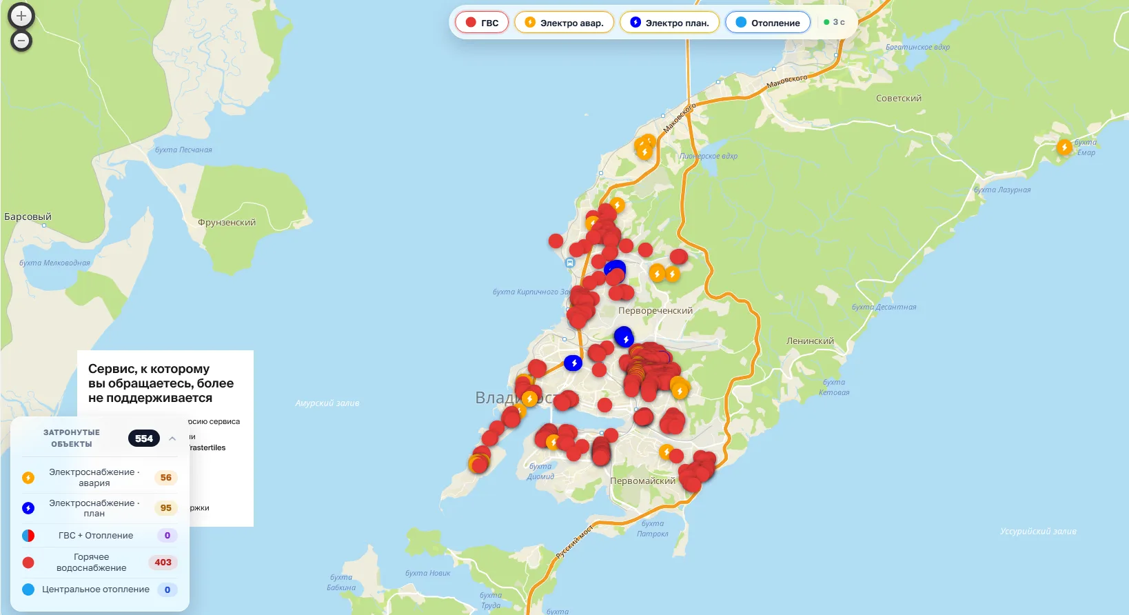Zoom in with the plus button
The width and height of the screenshot is (1129, 615).
[x=21, y=15]
